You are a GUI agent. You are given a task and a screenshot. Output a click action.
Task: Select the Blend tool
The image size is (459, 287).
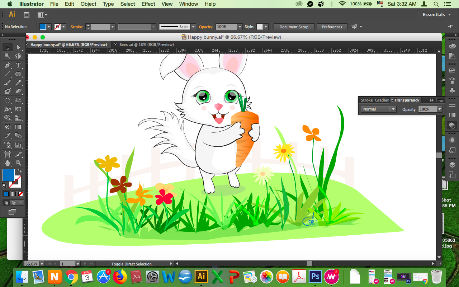[18, 136]
